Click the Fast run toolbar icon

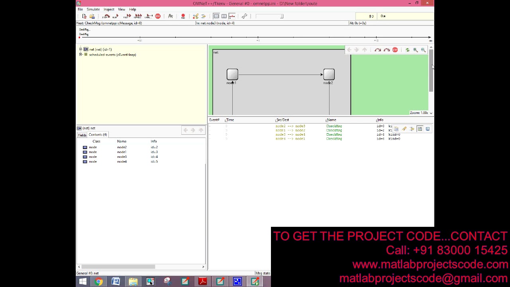click(x=127, y=16)
